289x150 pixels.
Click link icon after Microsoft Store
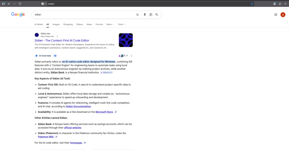coord(115,112)
